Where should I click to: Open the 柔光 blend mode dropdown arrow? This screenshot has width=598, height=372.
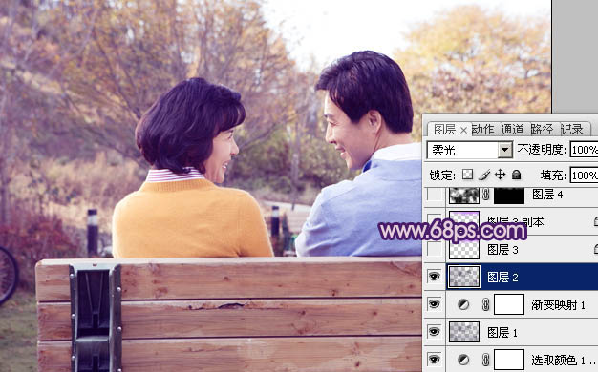[x=505, y=150]
